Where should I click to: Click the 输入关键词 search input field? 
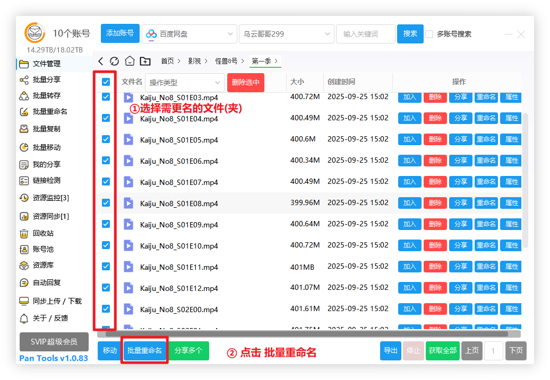click(365, 34)
